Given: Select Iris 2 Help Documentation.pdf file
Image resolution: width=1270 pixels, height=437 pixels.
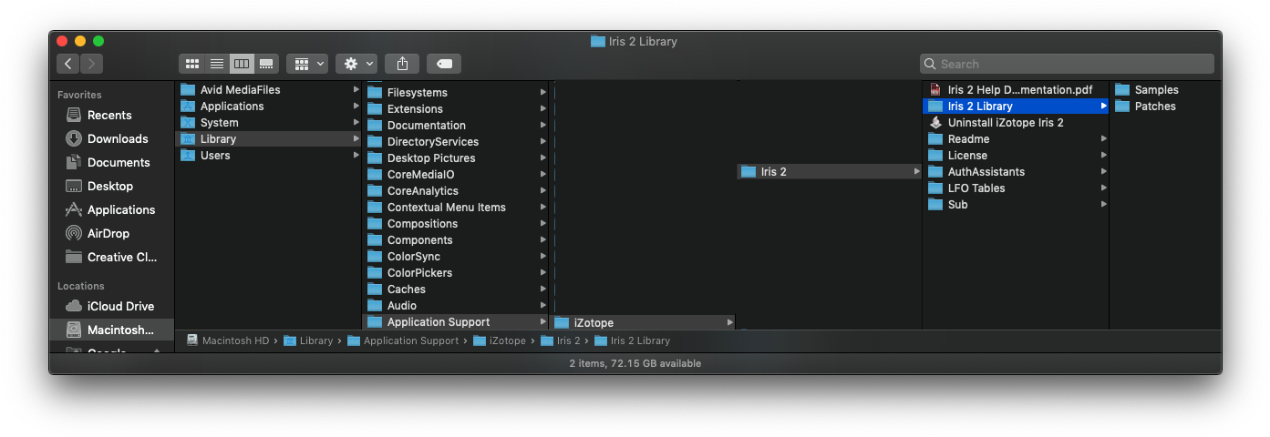Looking at the screenshot, I should coord(1016,89).
